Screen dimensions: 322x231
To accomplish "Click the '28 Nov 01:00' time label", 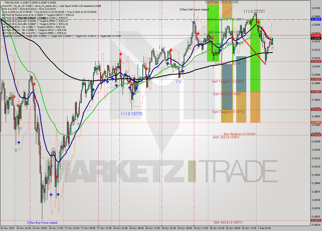I will (121, 228).
